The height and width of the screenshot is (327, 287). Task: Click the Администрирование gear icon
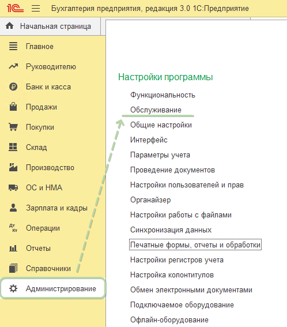pyautogui.click(x=13, y=288)
